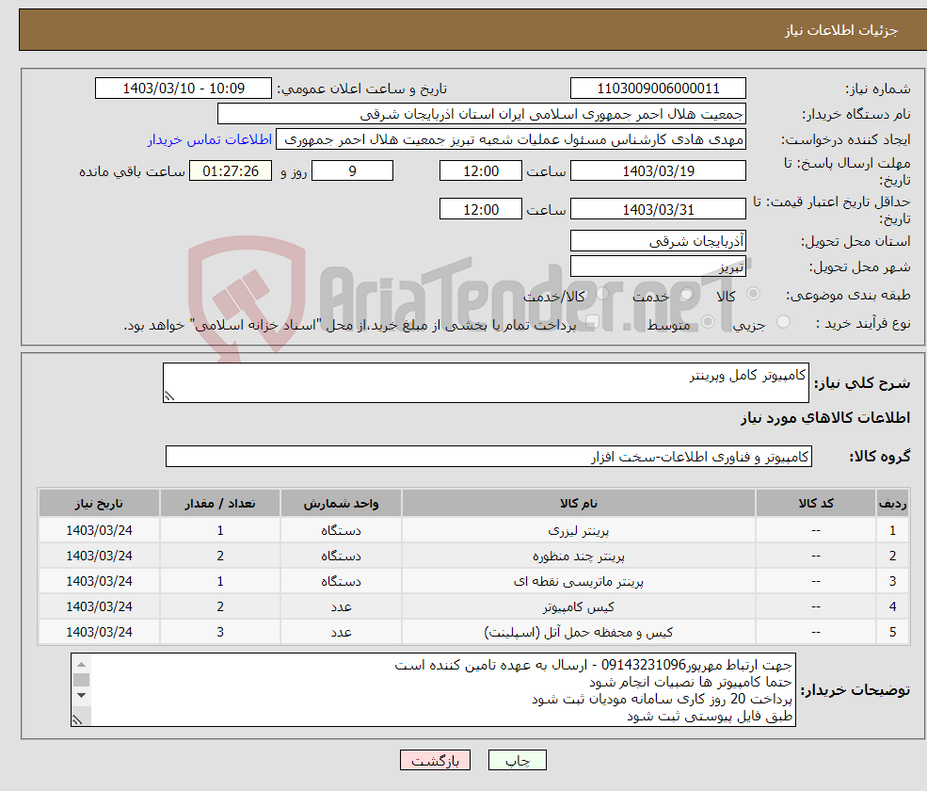Click the scroll down arrow in buyer notes
The image size is (927, 791).
(x=82, y=695)
